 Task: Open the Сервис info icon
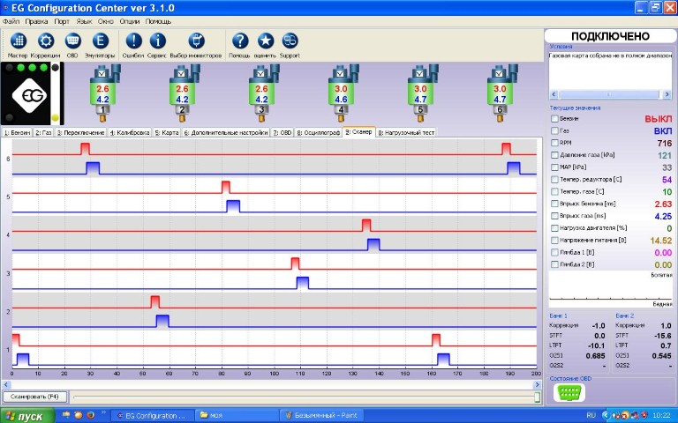(158, 41)
